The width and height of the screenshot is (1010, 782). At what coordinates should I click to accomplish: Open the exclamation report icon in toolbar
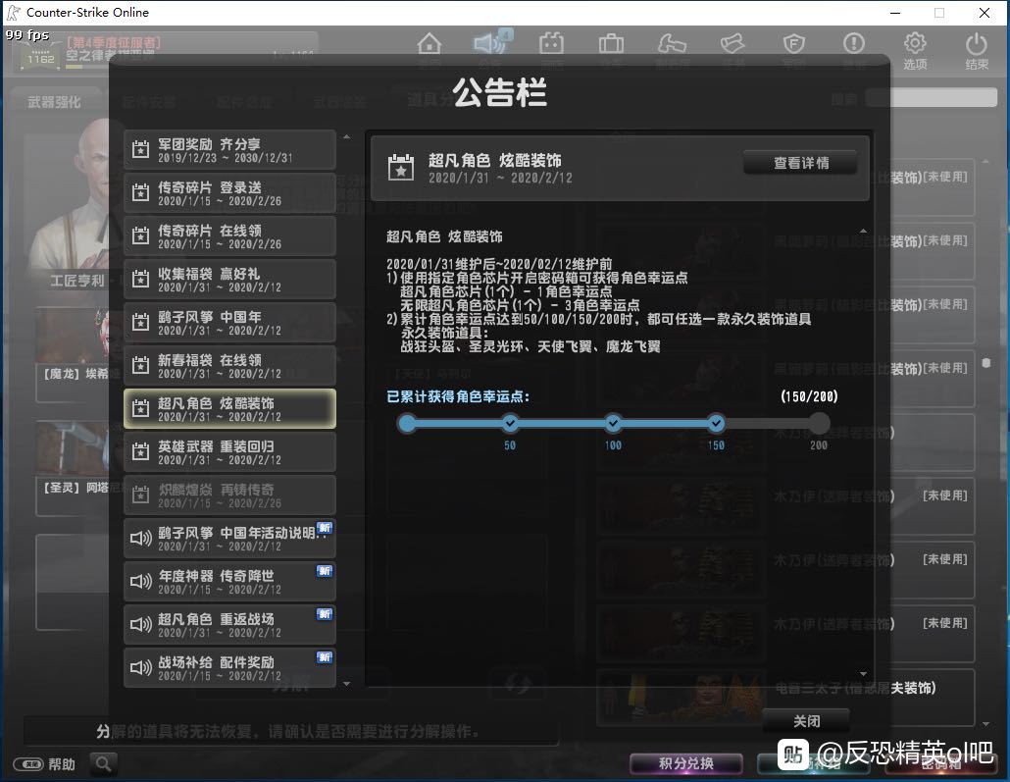854,44
